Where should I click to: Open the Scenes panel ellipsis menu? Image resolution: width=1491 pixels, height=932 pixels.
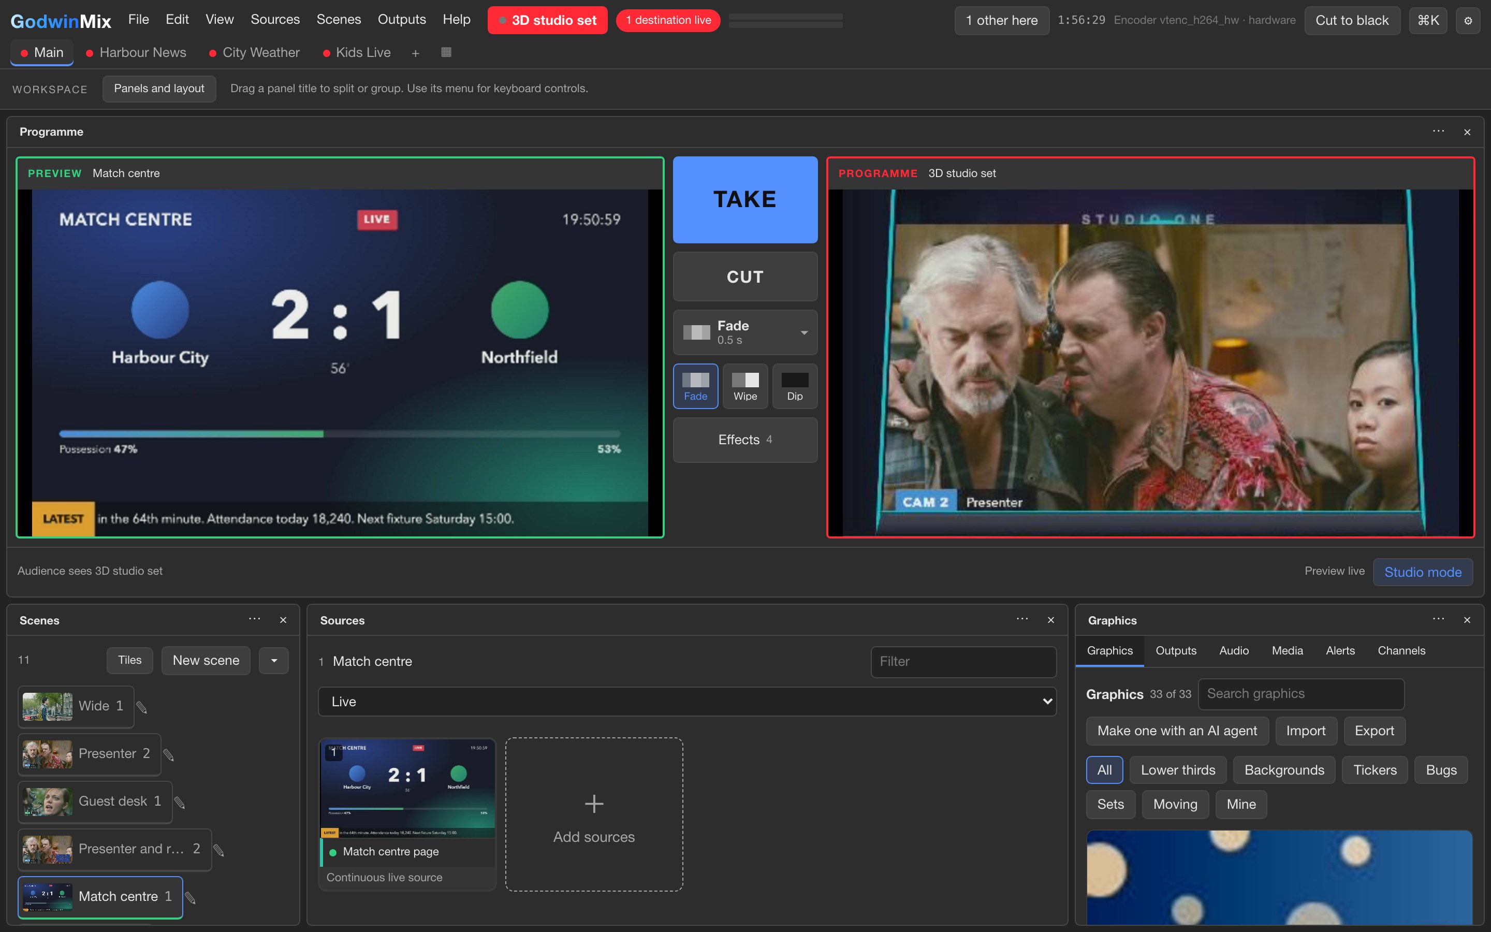pos(255,619)
